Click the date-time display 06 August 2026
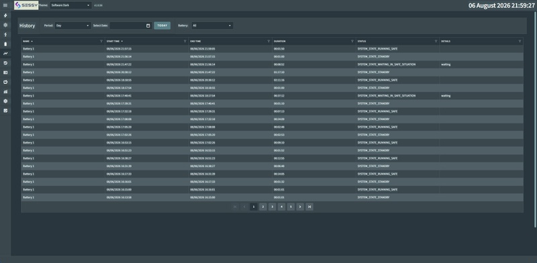This screenshot has height=263, width=537. point(501,5)
